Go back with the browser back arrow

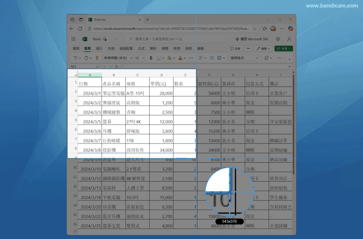pyautogui.click(x=72, y=28)
